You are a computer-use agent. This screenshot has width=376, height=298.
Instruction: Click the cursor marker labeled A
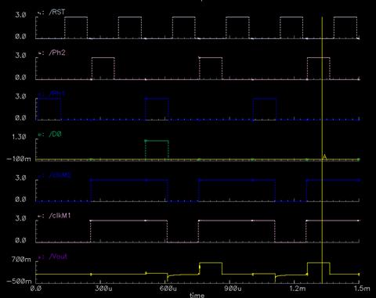324,156
